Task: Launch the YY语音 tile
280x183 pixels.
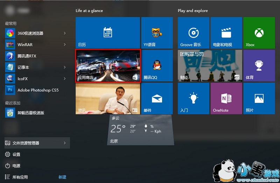Action: click(x=157, y=33)
